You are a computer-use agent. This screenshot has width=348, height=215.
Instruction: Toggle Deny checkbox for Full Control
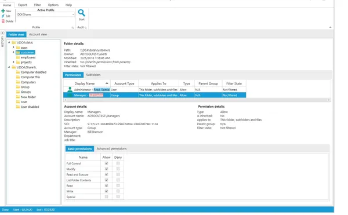(x=118, y=163)
